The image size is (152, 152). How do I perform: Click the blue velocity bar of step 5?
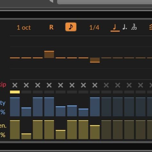pos(60,111)
